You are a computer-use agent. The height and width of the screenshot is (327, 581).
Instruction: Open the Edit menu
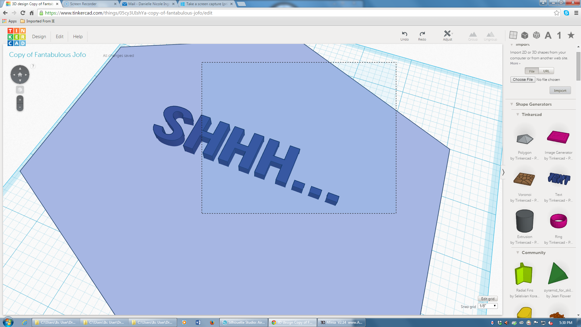(60, 37)
